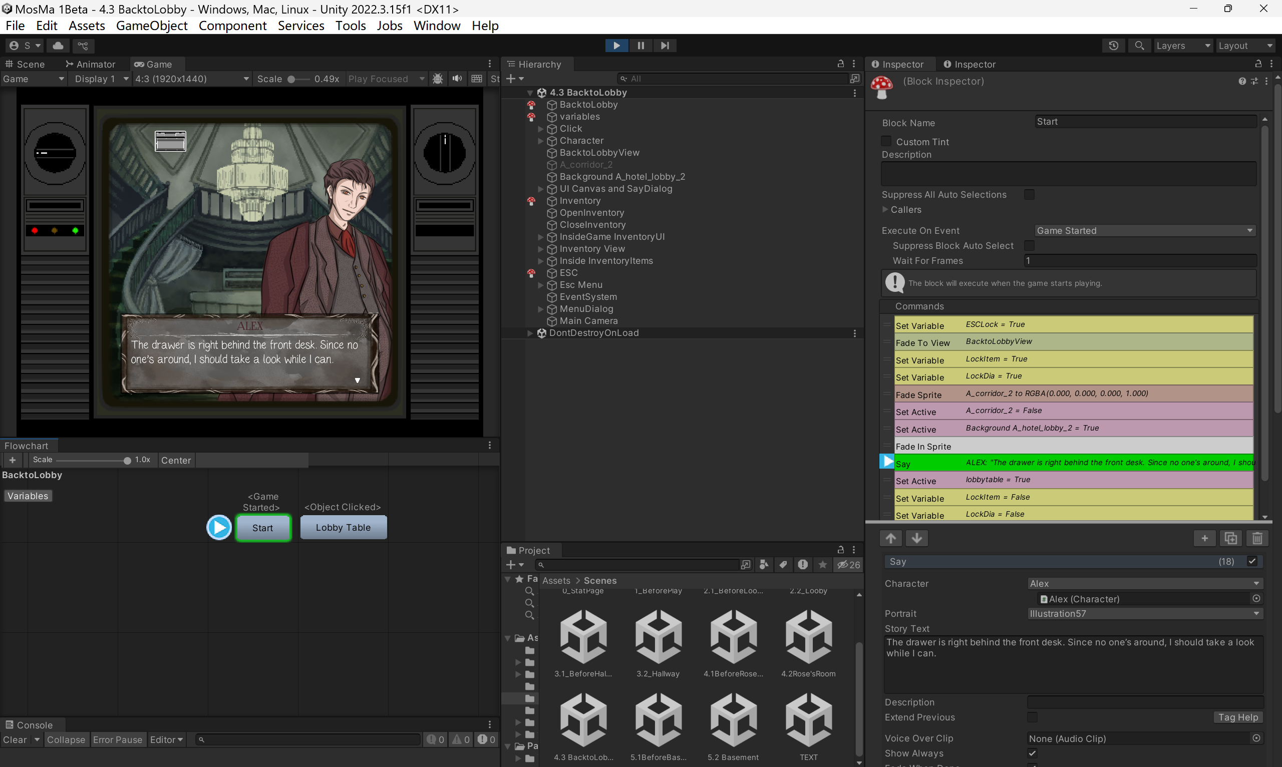Move the command down with the arrow button
This screenshot has width=1282, height=767.
pos(916,538)
